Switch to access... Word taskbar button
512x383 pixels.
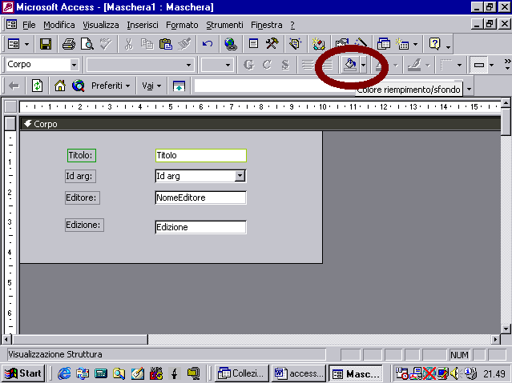[299, 373]
